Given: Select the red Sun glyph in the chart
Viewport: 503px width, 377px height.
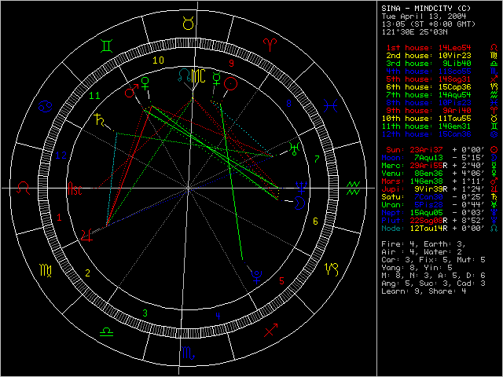Looking at the screenshot, I should point(231,82).
